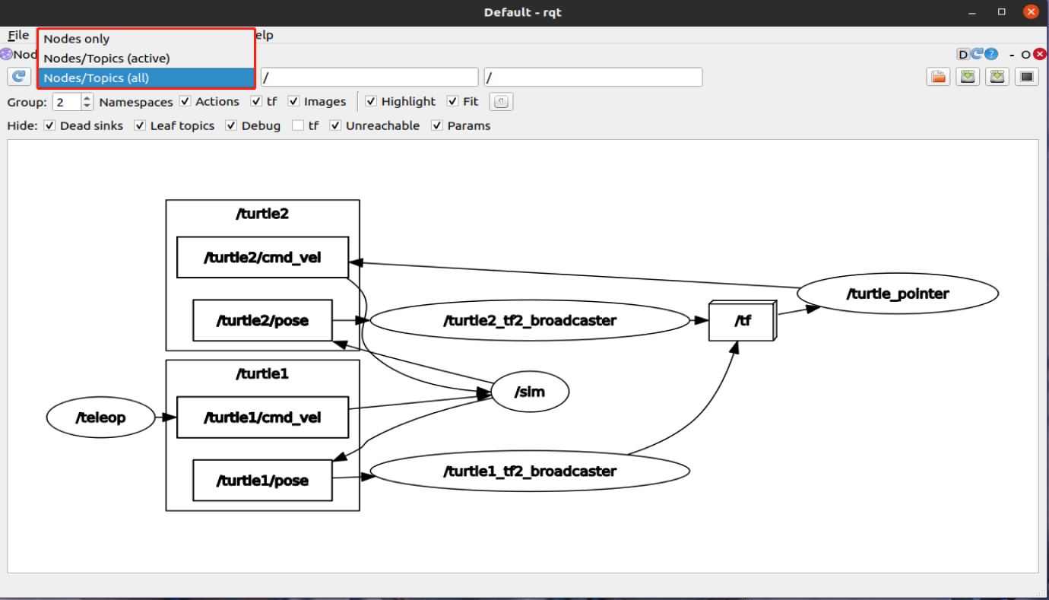Select the highlighted "Nodes/Topics (all)" option
This screenshot has height=600, width=1049.
(x=146, y=78)
